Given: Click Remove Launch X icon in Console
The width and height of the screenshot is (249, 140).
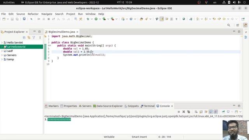Looking at the screenshot, I should pyautogui.click(x=184, y=112).
